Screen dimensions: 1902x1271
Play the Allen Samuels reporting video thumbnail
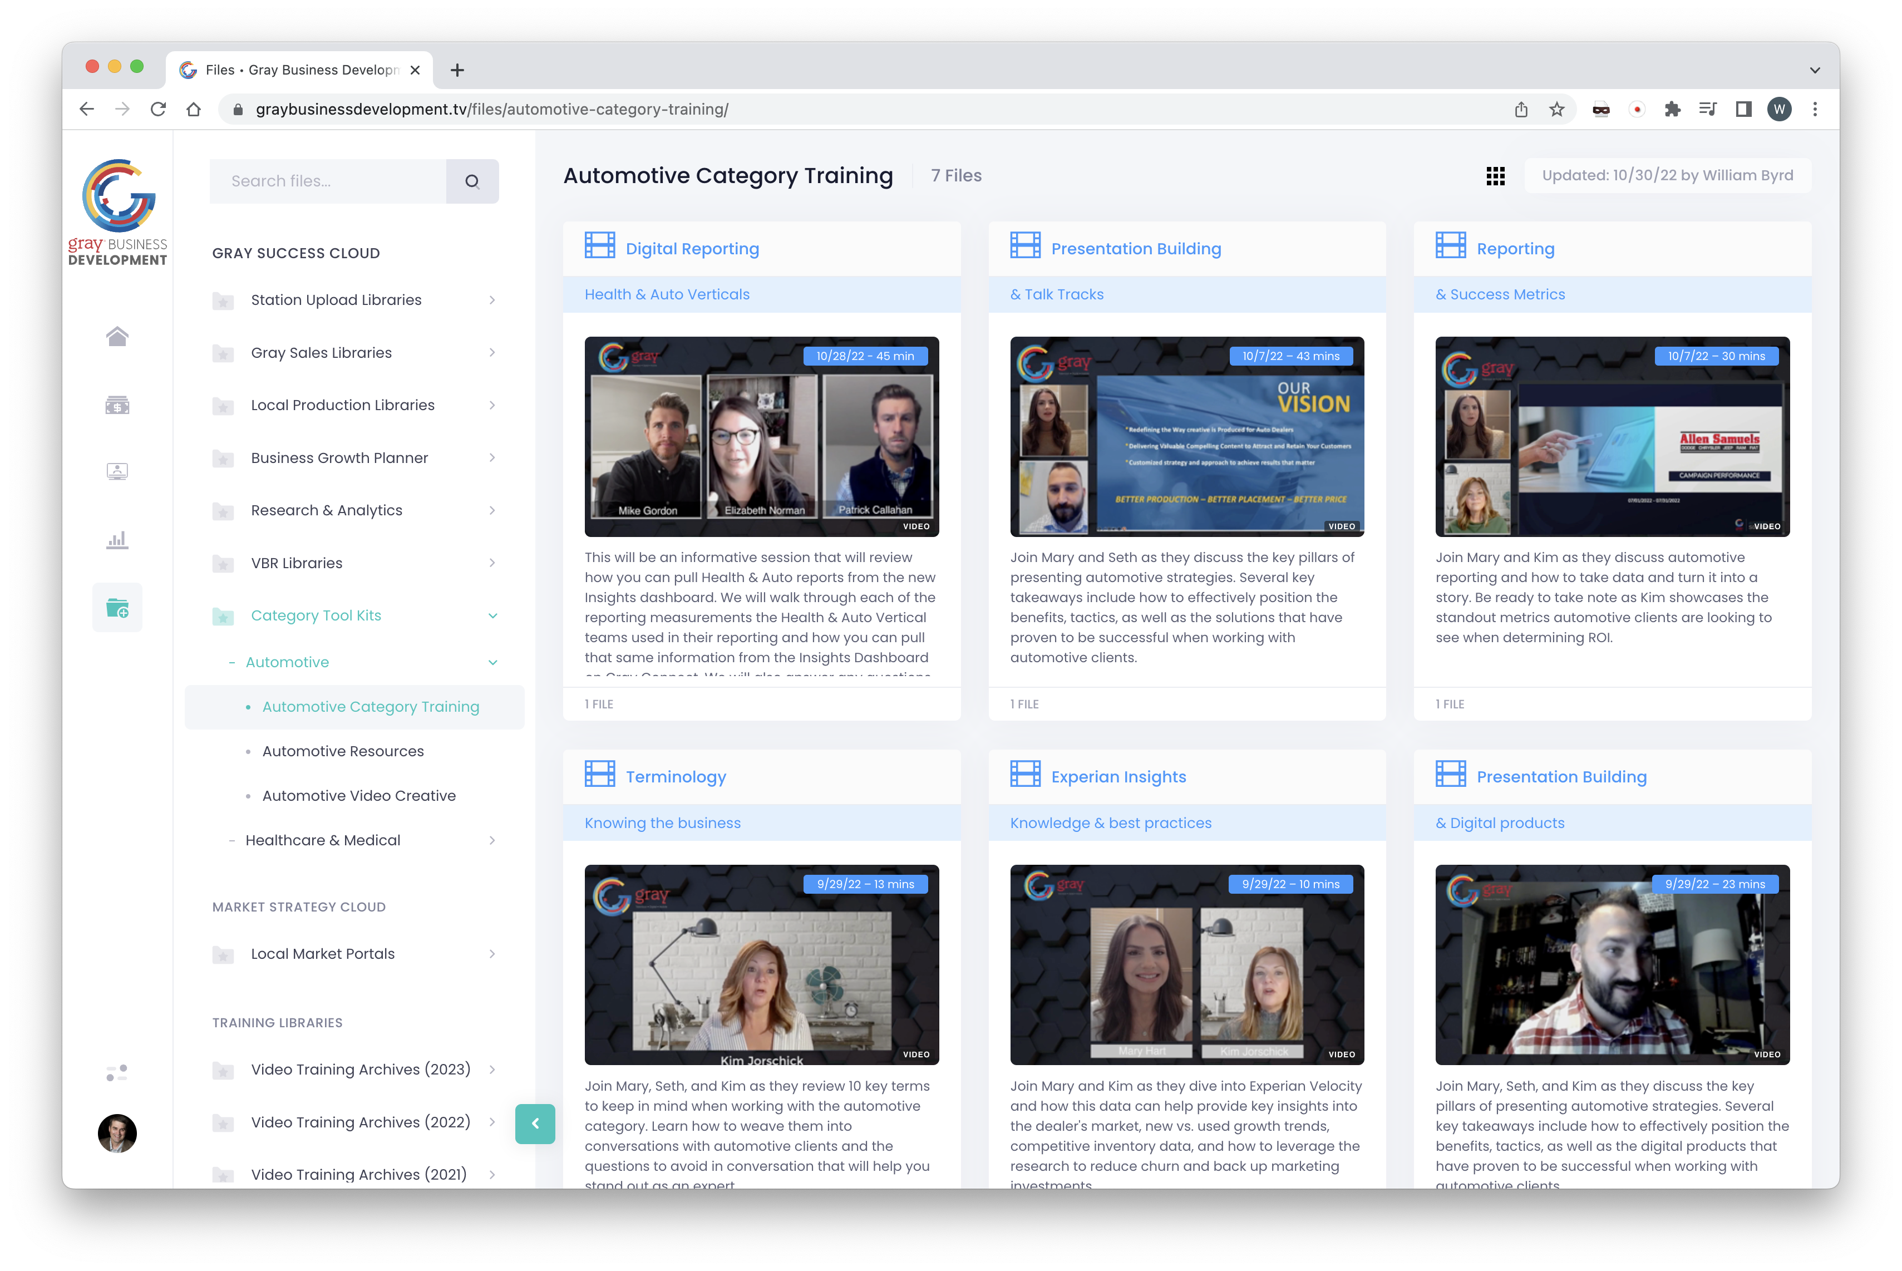1613,437
